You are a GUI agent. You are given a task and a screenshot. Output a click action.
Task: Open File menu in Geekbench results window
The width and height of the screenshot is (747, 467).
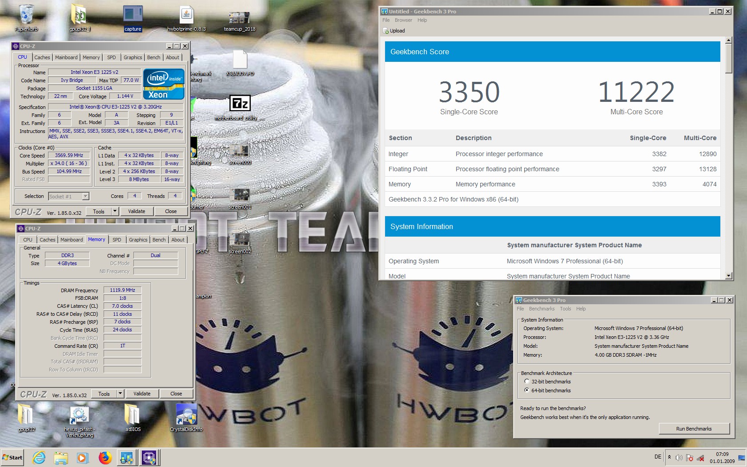(386, 20)
